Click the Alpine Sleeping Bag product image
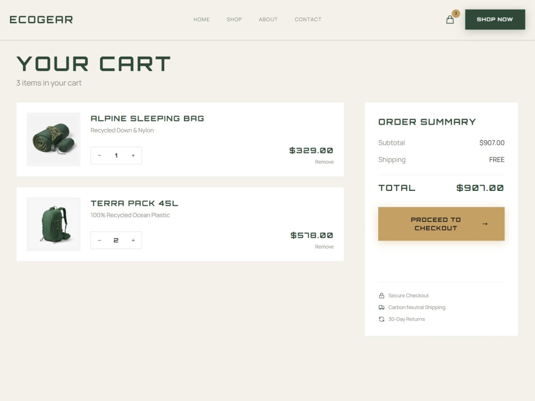Viewport: 535px width, 401px height. pos(53,140)
